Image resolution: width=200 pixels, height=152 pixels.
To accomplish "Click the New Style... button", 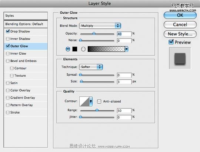I will point(180,34).
